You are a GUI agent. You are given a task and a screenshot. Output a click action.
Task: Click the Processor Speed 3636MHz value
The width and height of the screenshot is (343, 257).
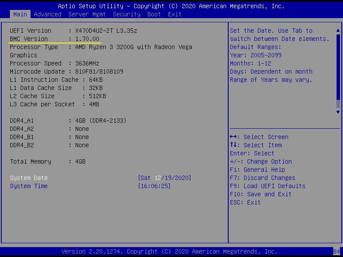[87, 63]
